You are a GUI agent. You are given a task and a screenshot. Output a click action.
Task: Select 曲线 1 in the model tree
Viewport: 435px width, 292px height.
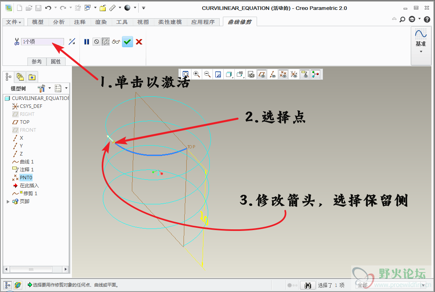pos(27,161)
